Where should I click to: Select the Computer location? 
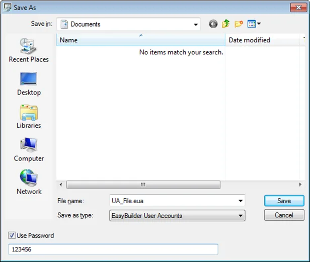(x=29, y=149)
